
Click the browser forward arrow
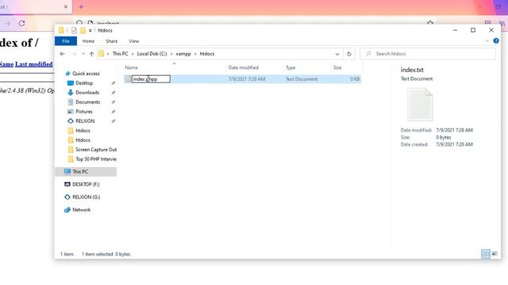pyautogui.click(x=7, y=23)
